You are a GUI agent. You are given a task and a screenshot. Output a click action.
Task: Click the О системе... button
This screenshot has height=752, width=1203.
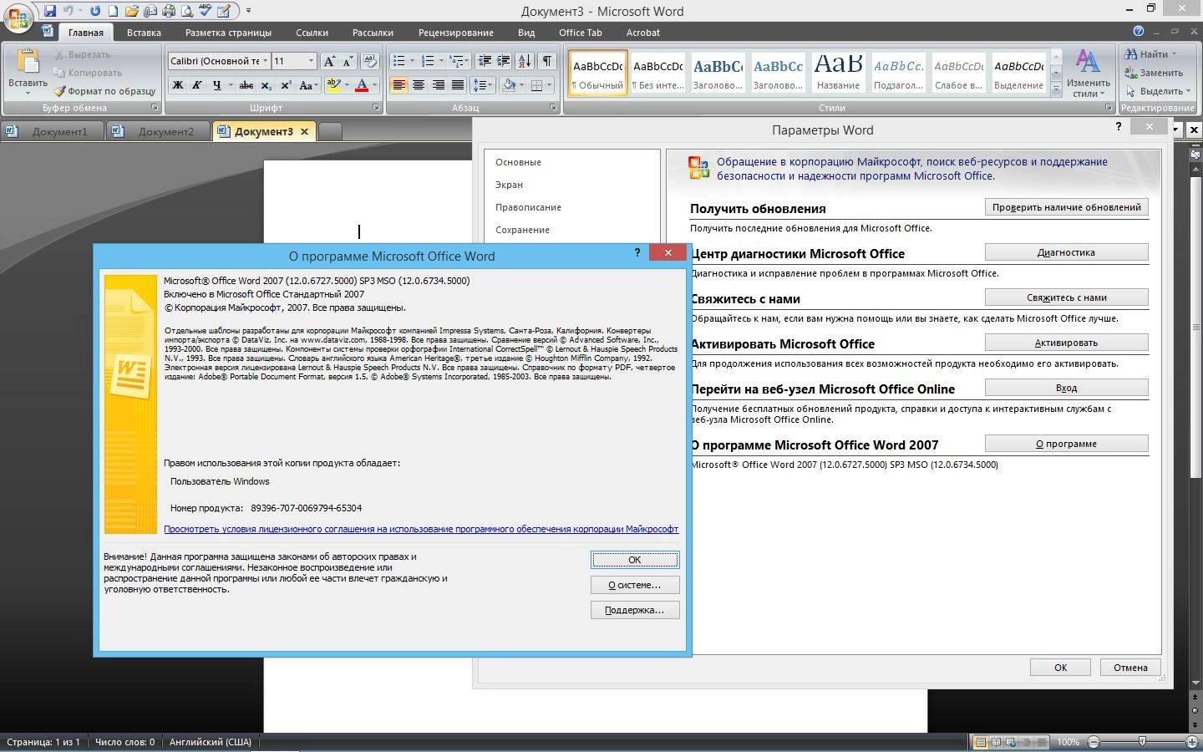tap(635, 585)
